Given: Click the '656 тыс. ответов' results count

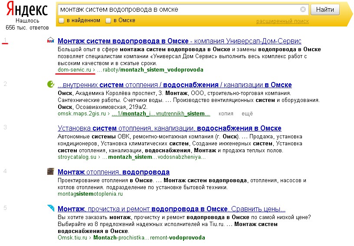Looking at the screenshot, I should [27, 28].
